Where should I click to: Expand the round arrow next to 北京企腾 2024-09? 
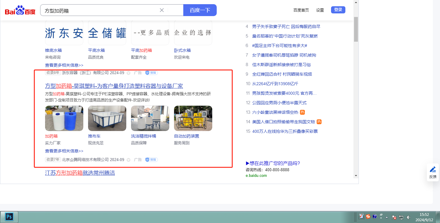(x=129, y=160)
